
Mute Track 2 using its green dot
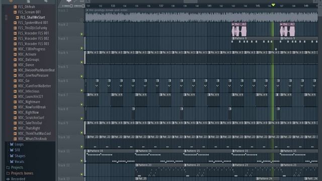(82, 34)
